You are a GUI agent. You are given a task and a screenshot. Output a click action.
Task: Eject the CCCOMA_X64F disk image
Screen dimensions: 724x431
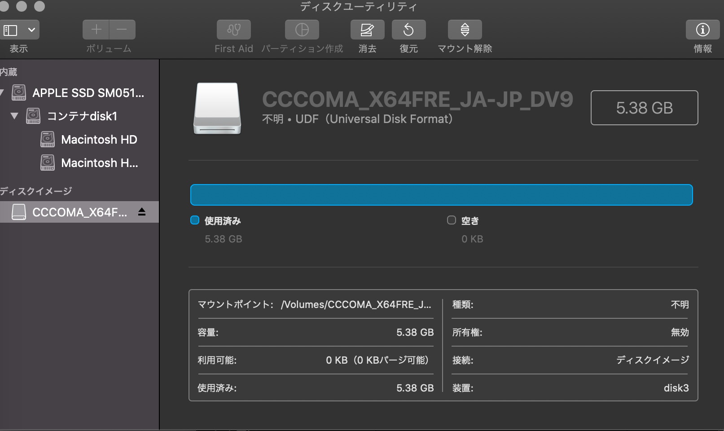(142, 212)
